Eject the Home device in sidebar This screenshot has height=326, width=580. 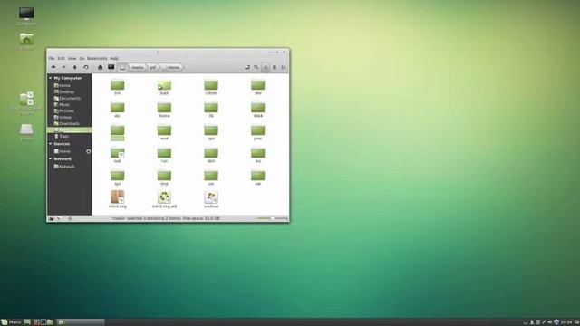pos(89,151)
